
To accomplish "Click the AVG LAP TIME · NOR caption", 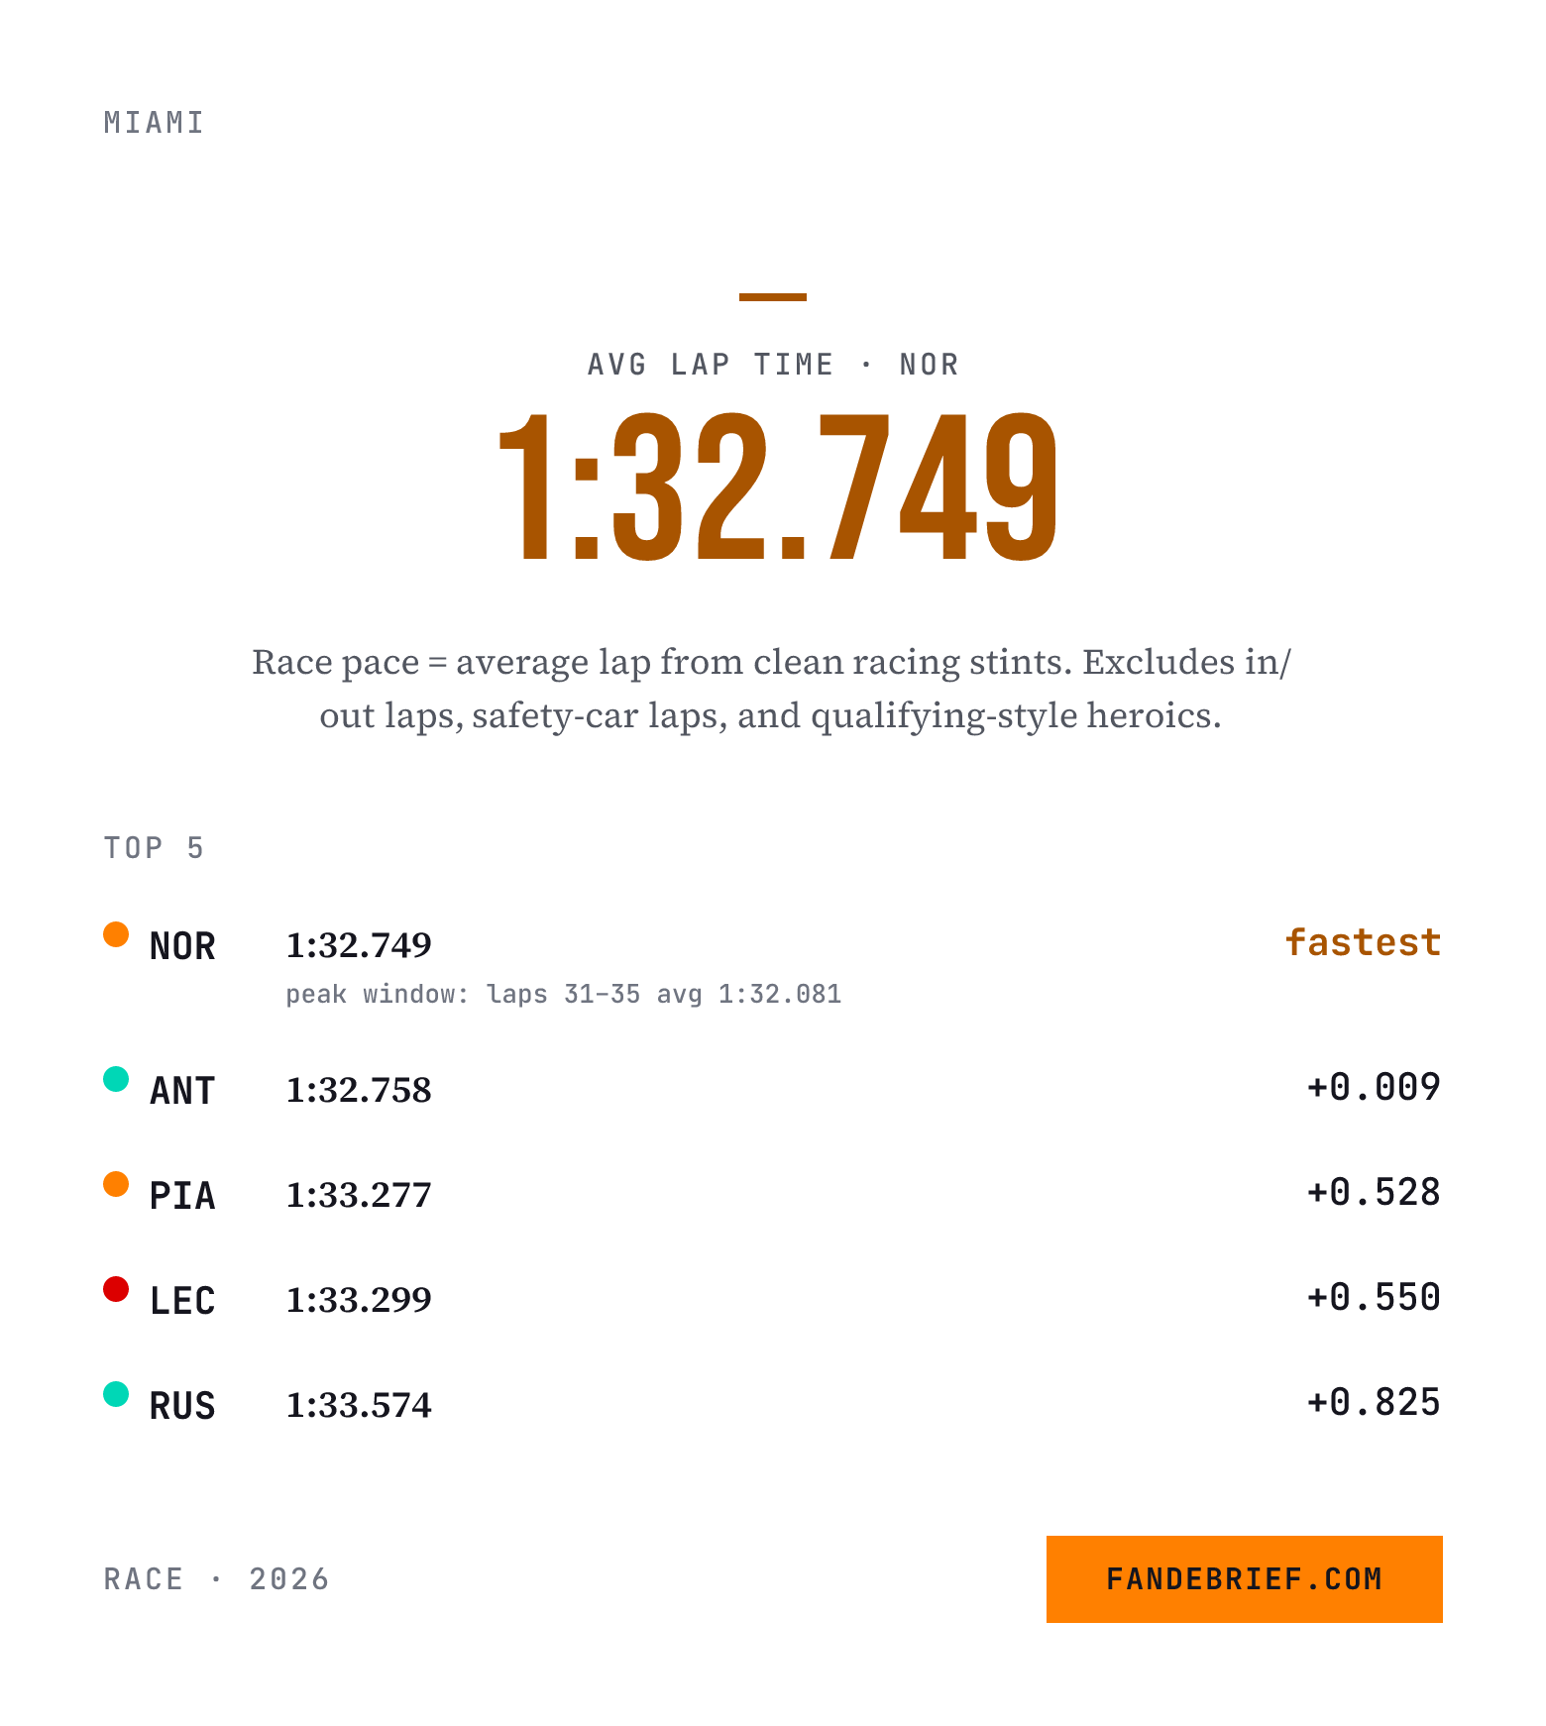I will tap(773, 365).
